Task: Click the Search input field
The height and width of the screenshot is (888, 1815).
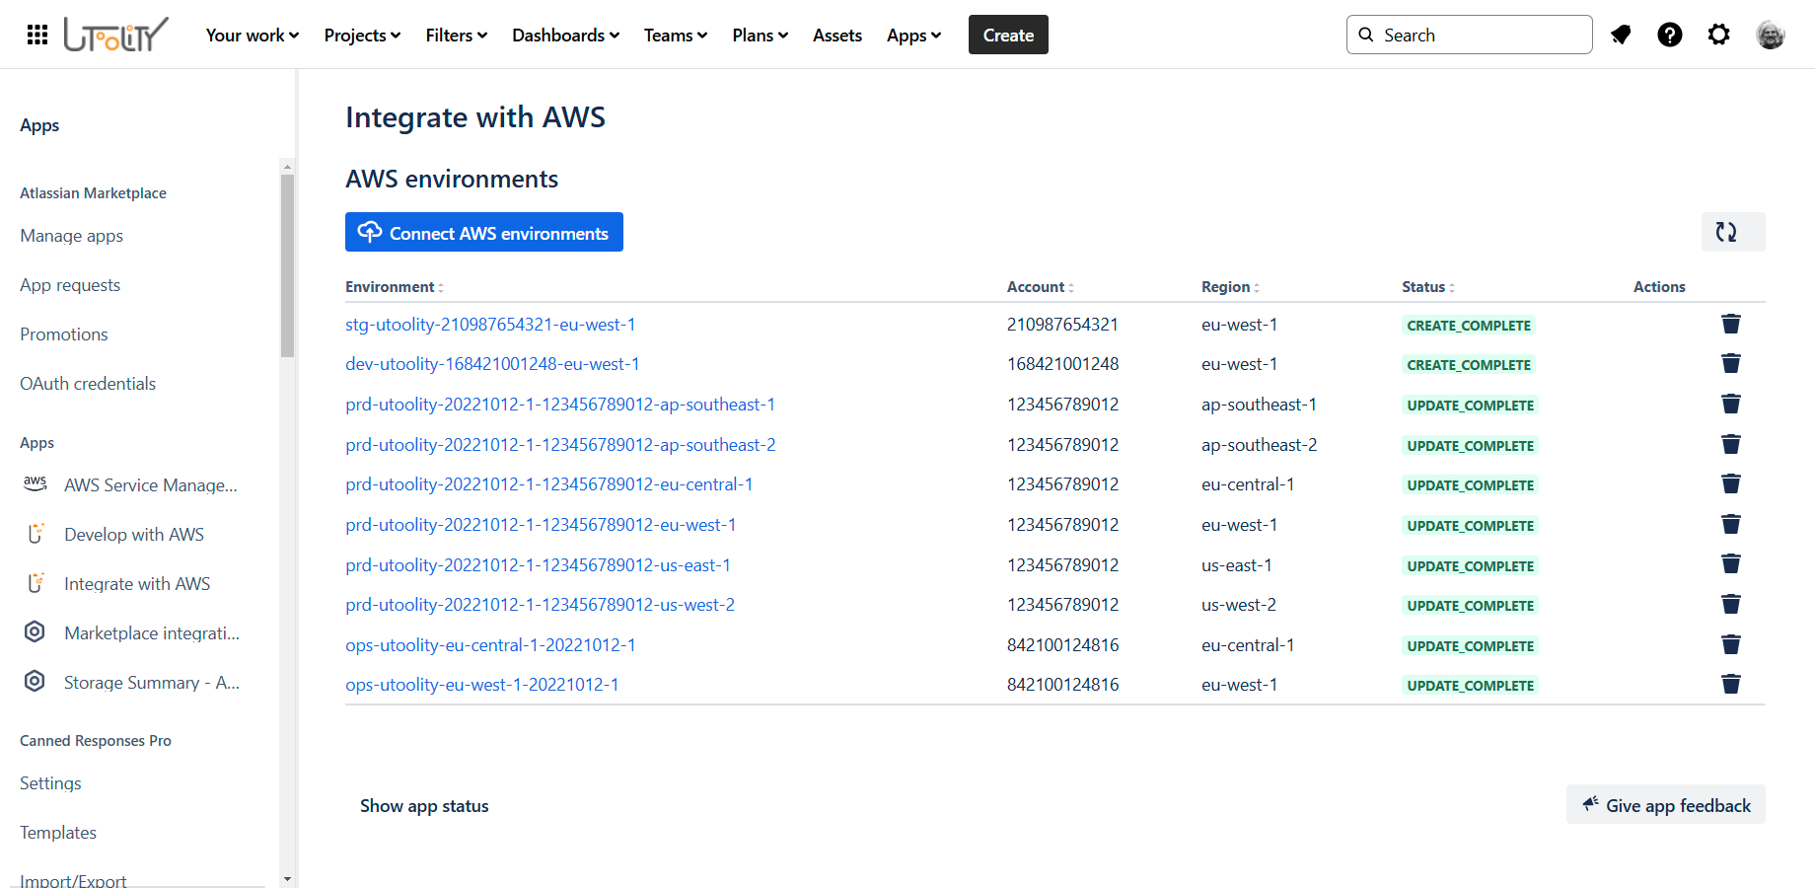Action: click(x=1470, y=35)
